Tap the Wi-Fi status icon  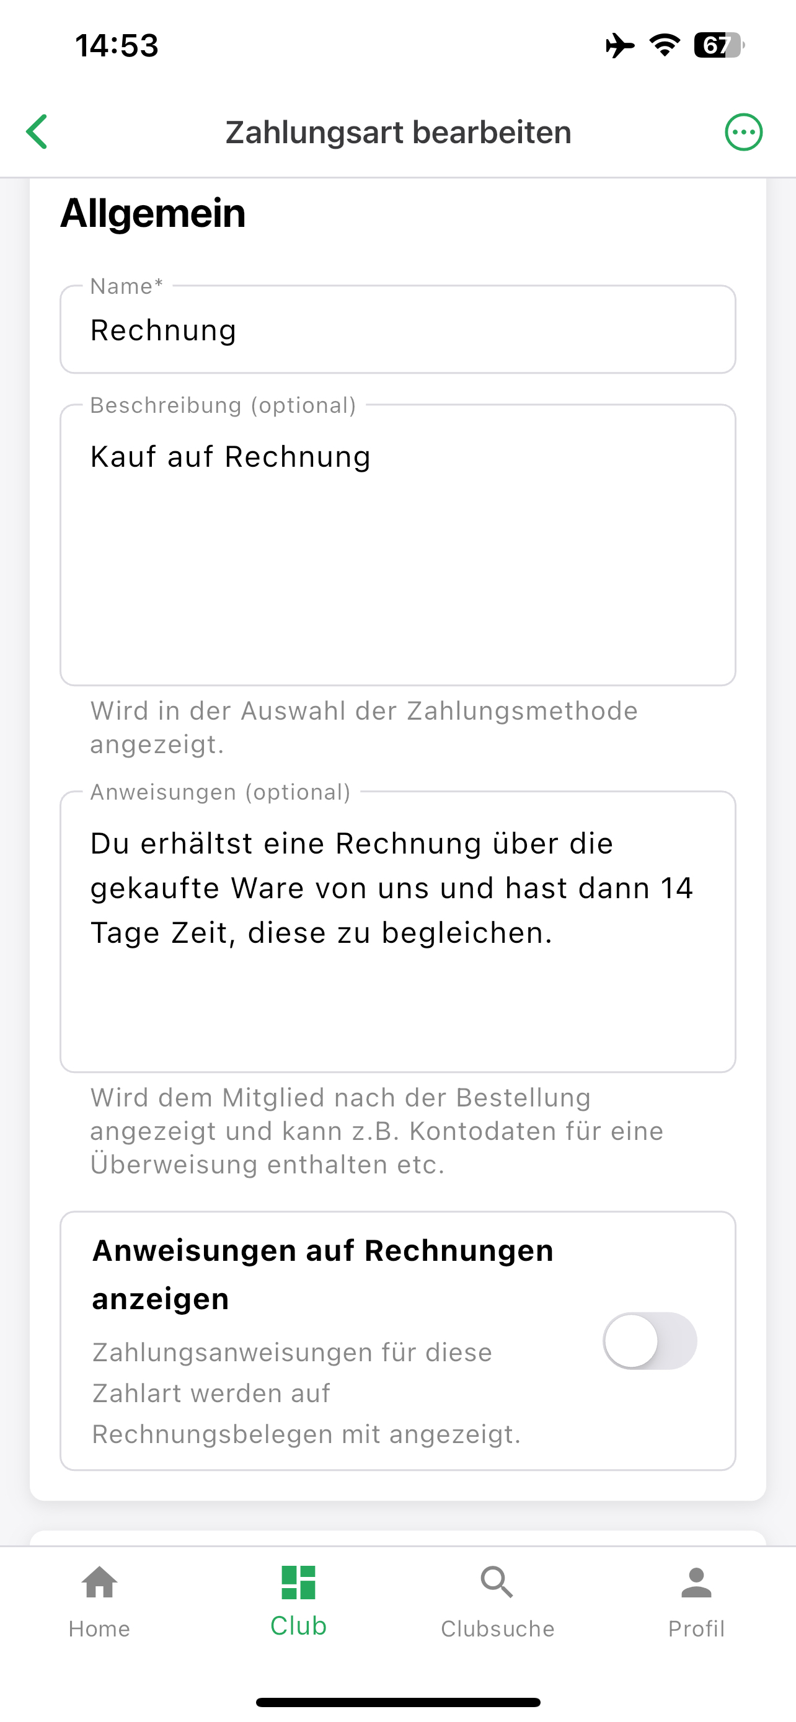pyautogui.click(x=665, y=45)
